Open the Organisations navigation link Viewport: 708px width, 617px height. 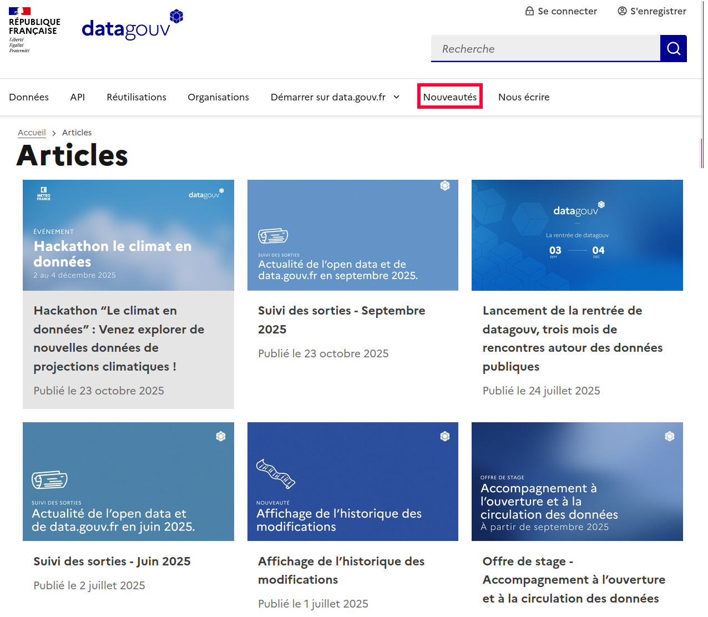[x=218, y=97]
